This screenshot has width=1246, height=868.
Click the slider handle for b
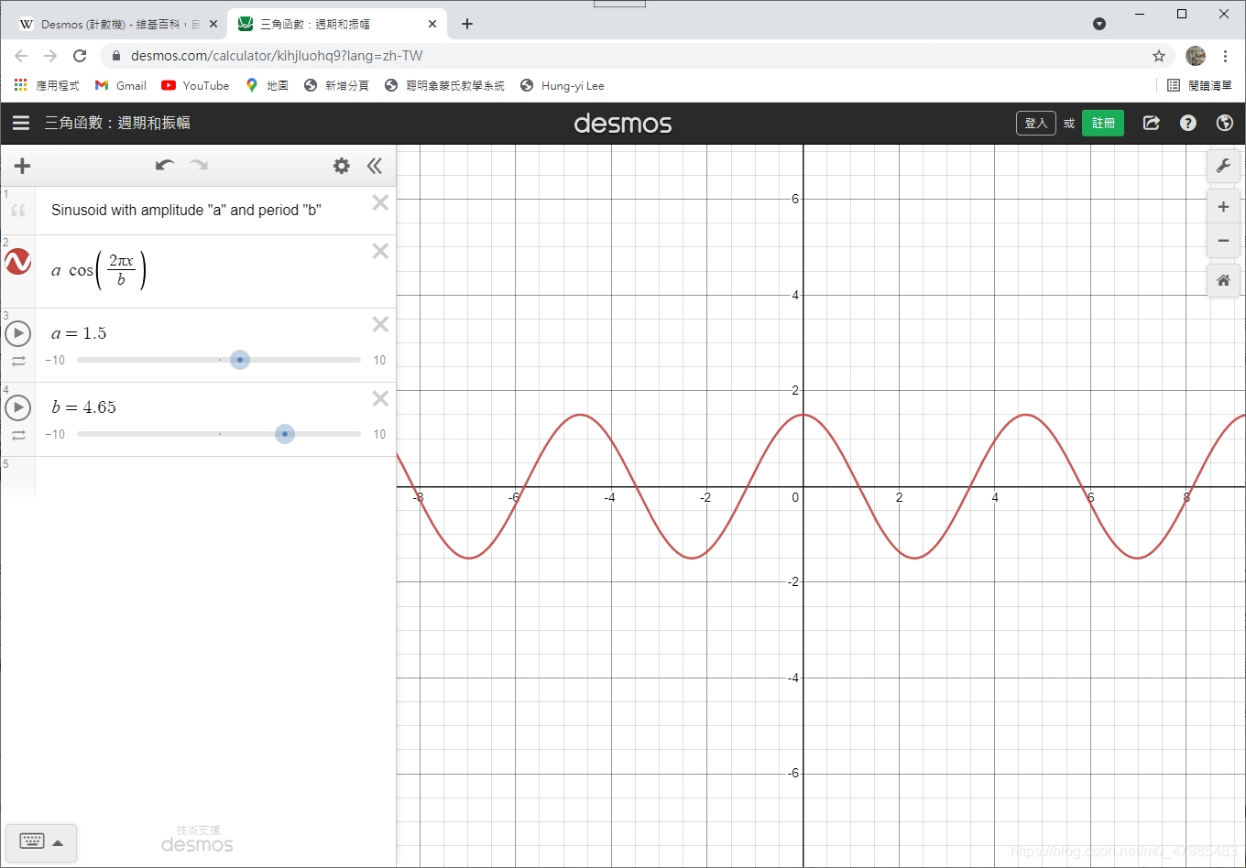click(285, 434)
